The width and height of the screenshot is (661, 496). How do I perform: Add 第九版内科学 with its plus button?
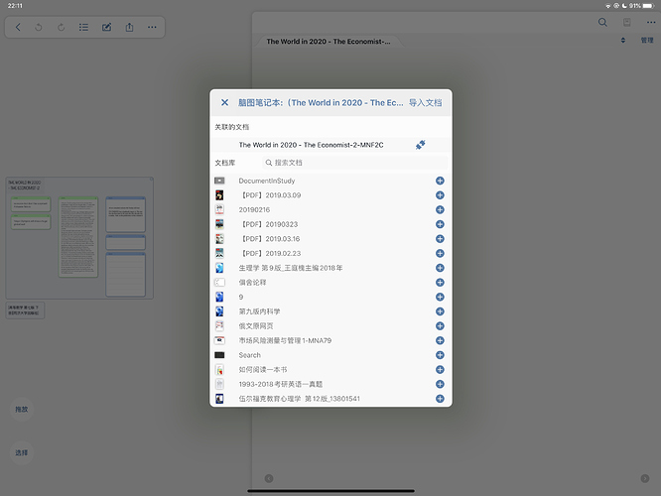440,311
